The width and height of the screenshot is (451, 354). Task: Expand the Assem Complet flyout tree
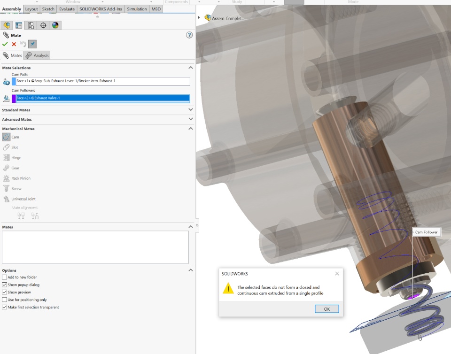point(199,18)
